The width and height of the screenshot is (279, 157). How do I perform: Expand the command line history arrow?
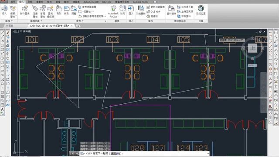click(x=208, y=154)
